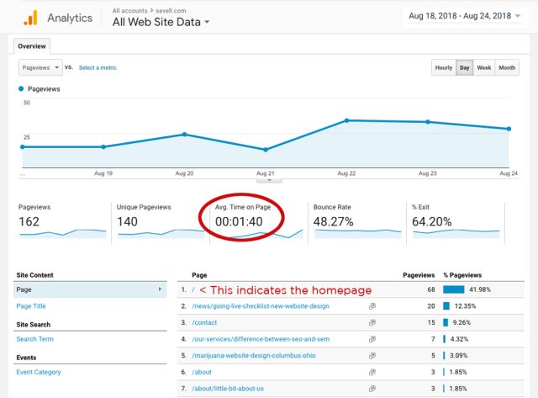This screenshot has height=398, width=538.
Task: Open the /about page link
Action: click(202, 372)
